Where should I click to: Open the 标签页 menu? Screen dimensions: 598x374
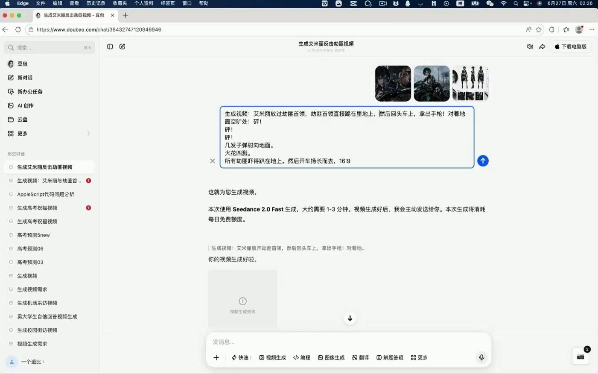168,3
